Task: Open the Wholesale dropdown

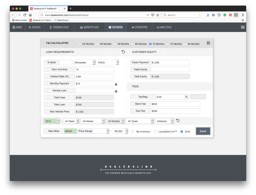Action: pos(84,62)
